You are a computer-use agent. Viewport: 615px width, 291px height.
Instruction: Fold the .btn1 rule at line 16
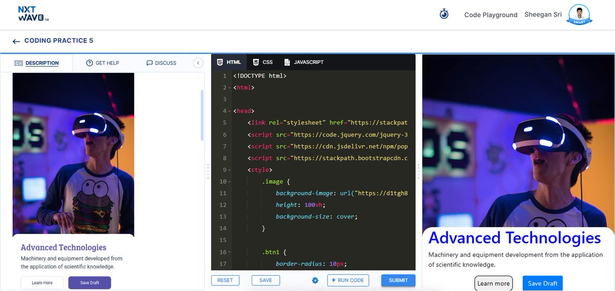(230, 252)
